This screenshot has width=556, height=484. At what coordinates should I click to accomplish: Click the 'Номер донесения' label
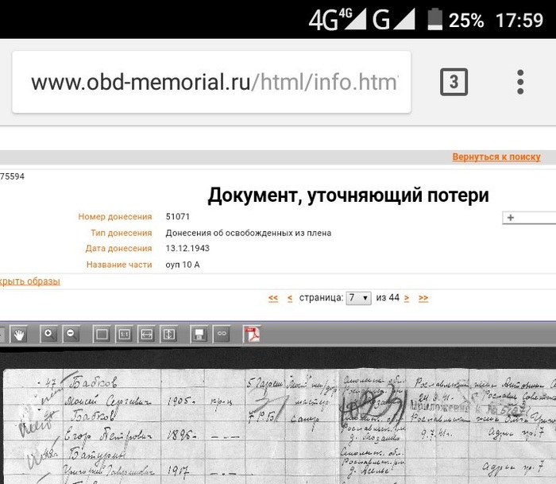point(115,216)
